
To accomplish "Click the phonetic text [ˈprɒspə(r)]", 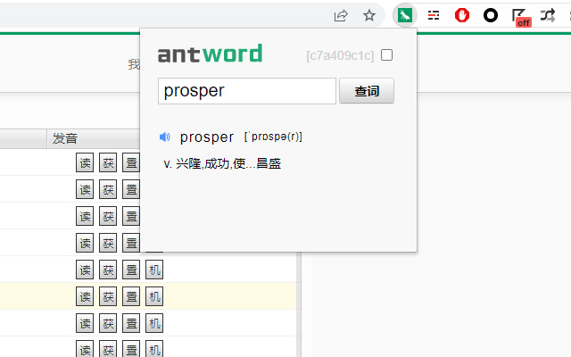I will [273, 137].
